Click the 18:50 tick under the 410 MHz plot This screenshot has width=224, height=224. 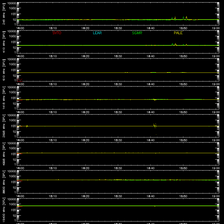183,56
